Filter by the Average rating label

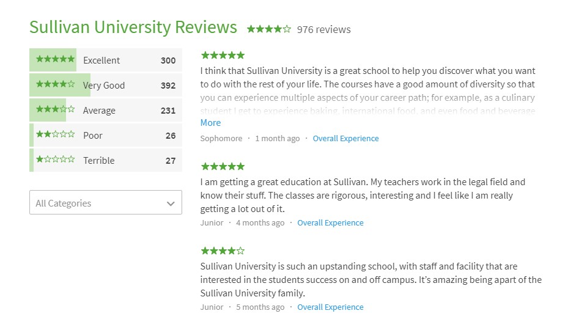(x=99, y=111)
